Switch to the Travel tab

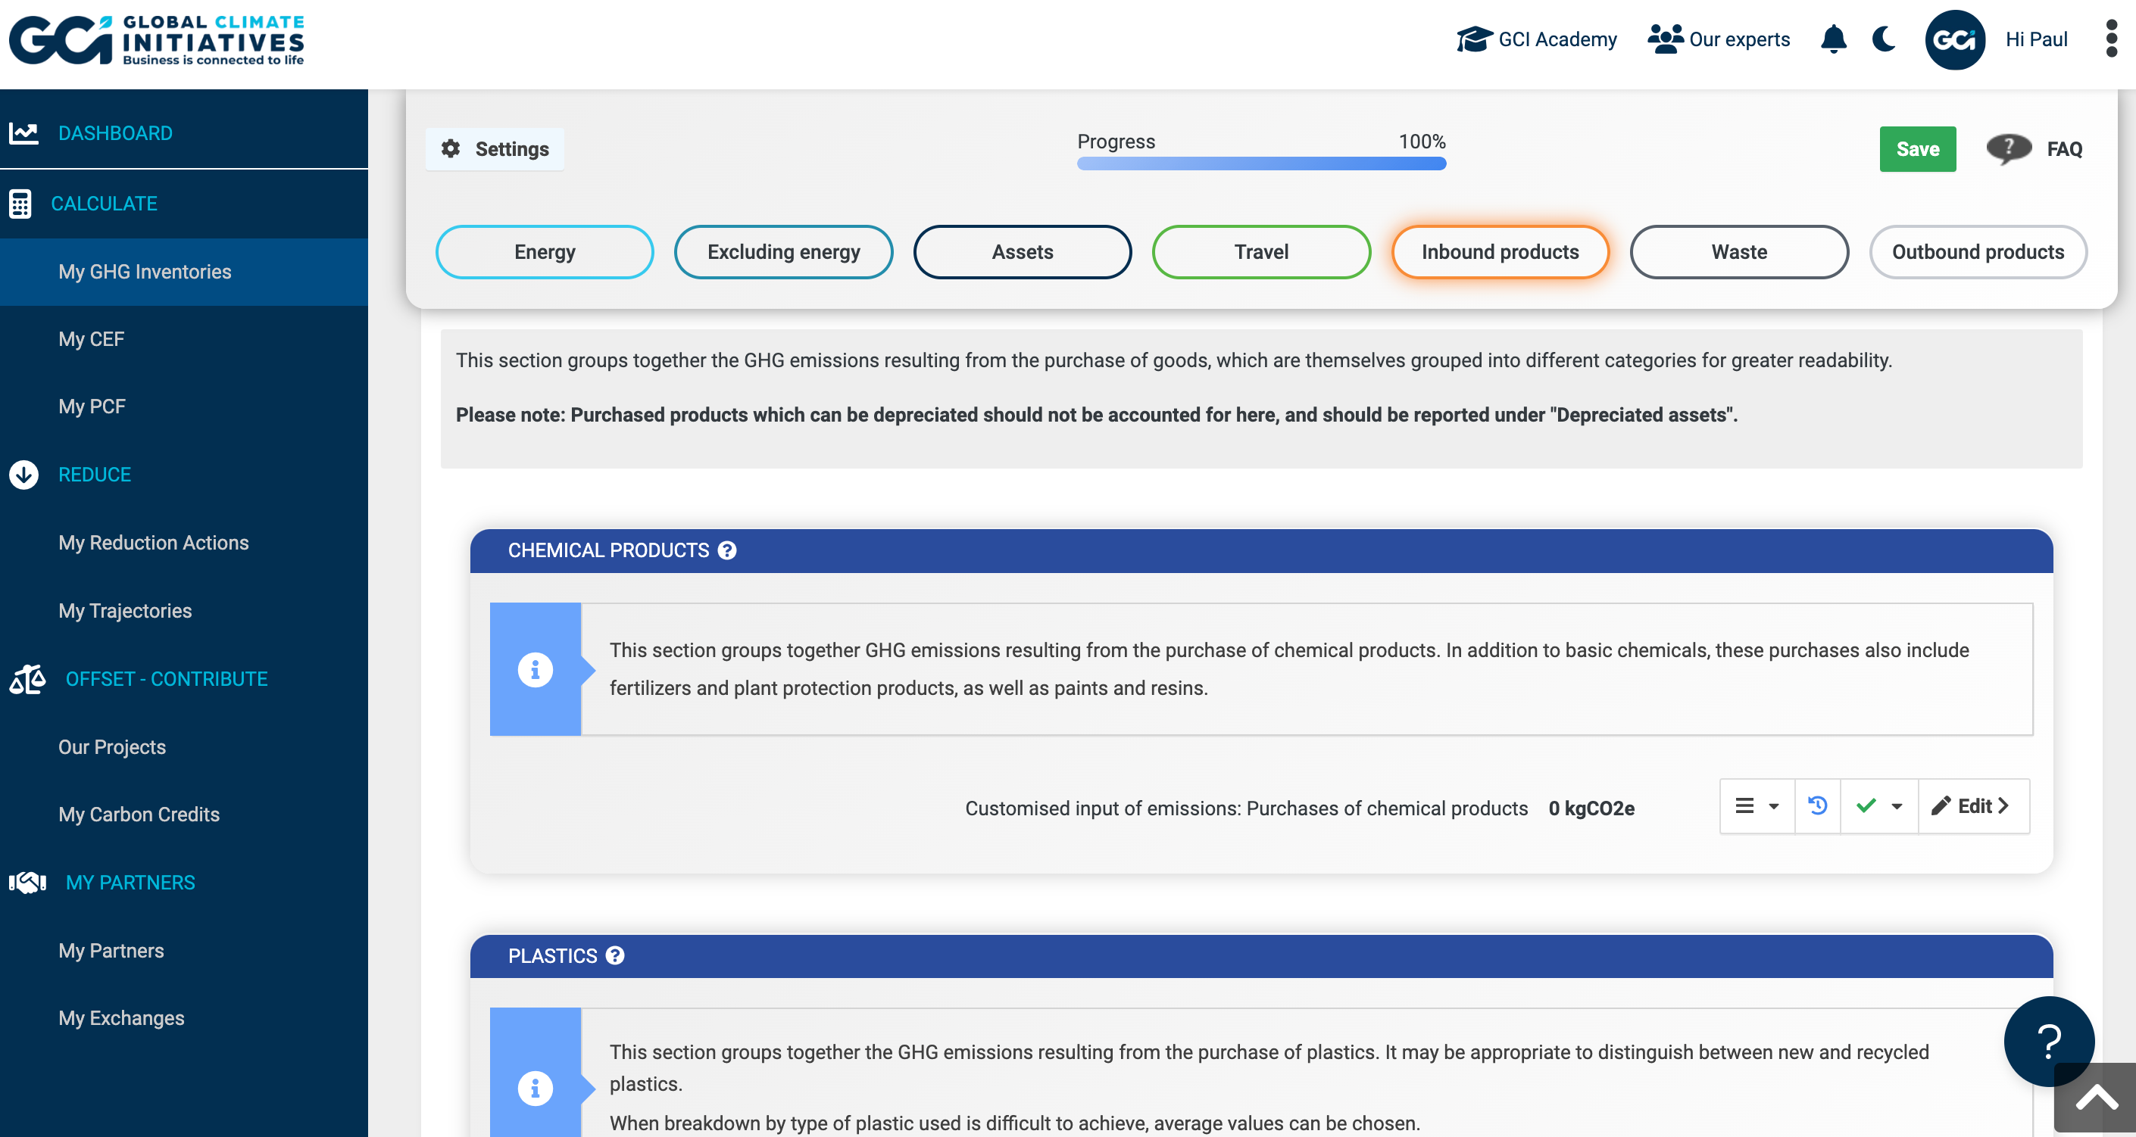(1261, 252)
